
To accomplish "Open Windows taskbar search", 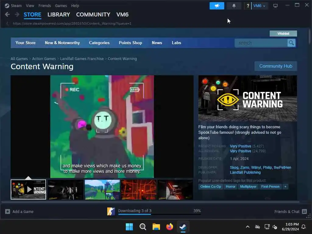I will [143, 227].
